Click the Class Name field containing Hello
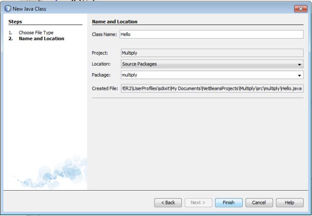 [x=212, y=34]
